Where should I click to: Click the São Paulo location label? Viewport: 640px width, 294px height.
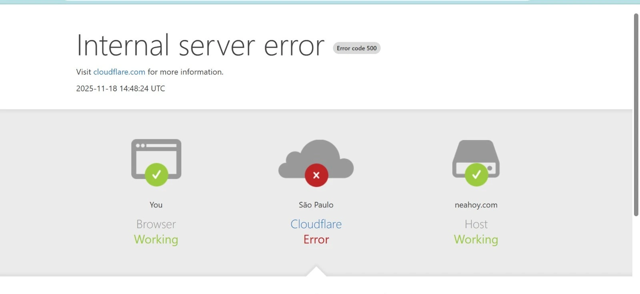316,205
